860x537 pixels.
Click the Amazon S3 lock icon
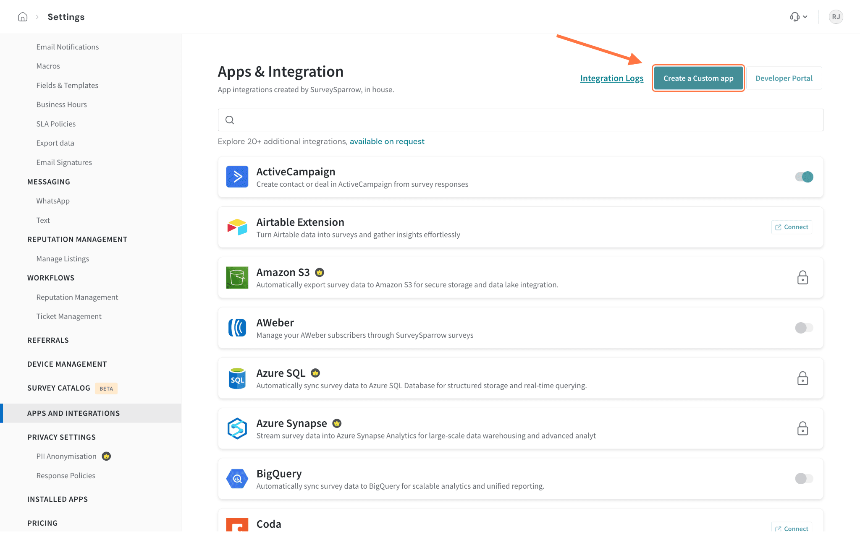click(802, 277)
